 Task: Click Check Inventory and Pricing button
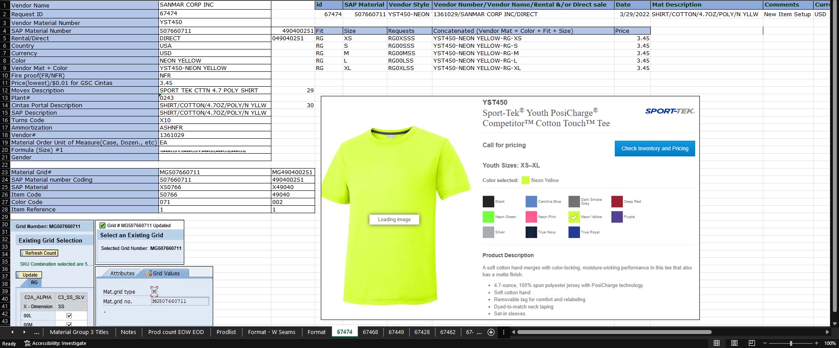(655, 148)
